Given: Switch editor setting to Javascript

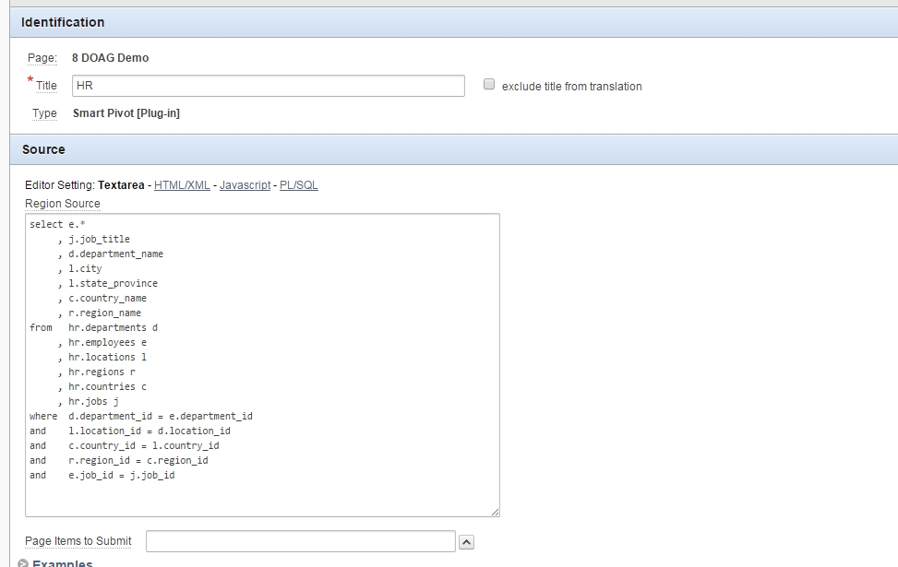Looking at the screenshot, I should 245,185.
